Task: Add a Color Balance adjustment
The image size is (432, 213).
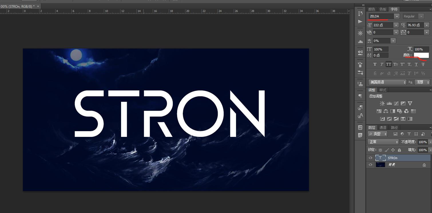Action: 386,111
